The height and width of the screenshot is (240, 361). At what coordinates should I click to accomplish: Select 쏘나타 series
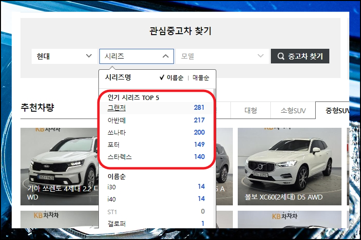[156, 132]
